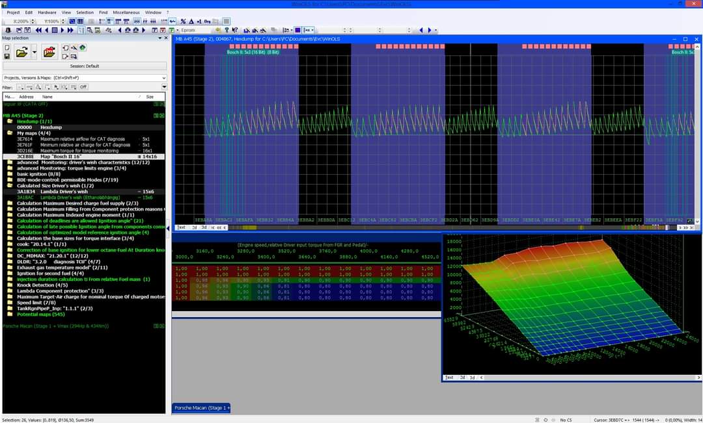Select the Lambda Driver's wish map 3A1B34
The height and width of the screenshot is (423, 703).
tap(64, 192)
